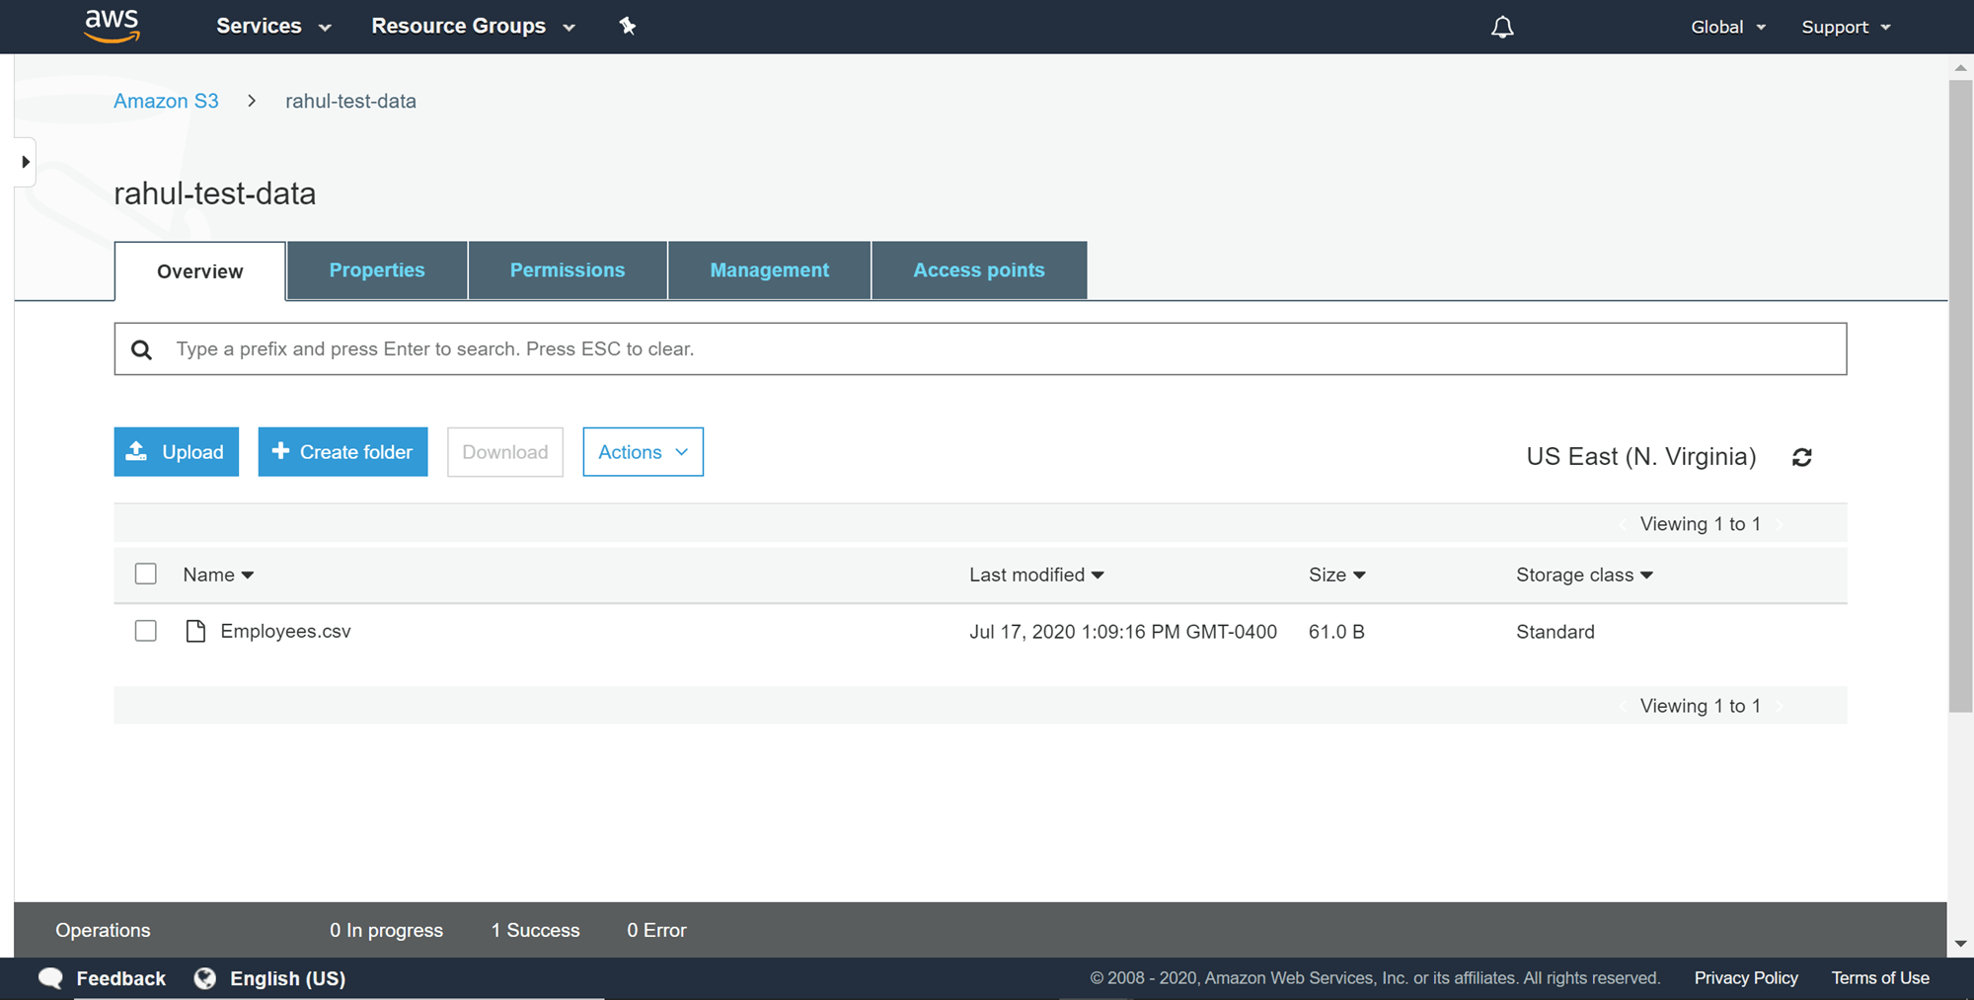Image resolution: width=1974 pixels, height=1000 pixels.
Task: Click the pin favorites icon in navbar
Action: coord(628,27)
